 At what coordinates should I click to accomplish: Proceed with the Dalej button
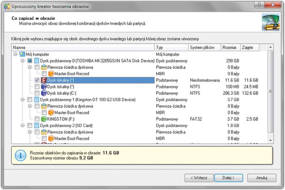pos(229,178)
